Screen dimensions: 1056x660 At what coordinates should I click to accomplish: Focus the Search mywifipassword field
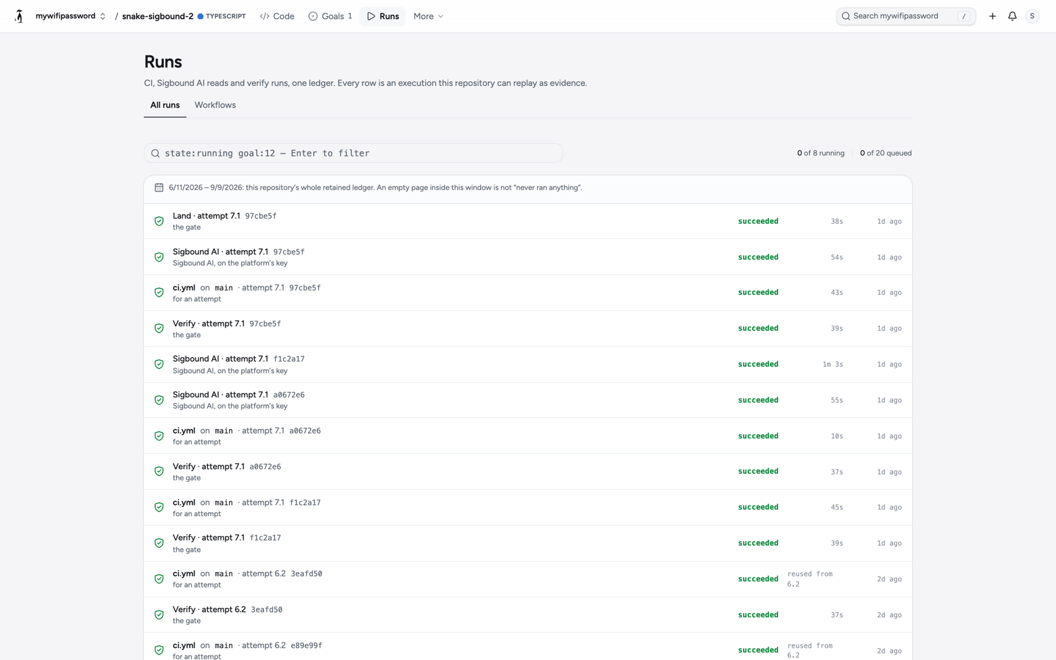(x=906, y=16)
